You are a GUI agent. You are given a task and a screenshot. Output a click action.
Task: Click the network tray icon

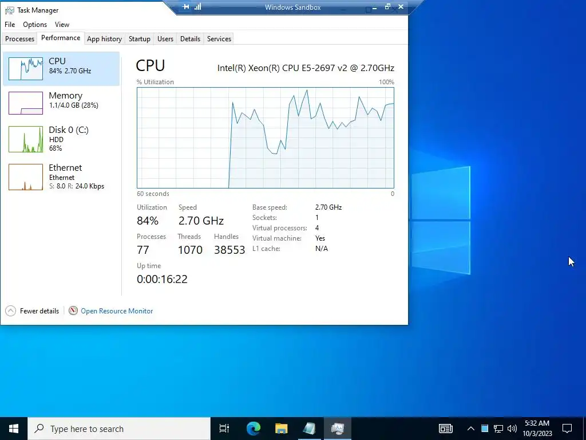[x=498, y=429]
